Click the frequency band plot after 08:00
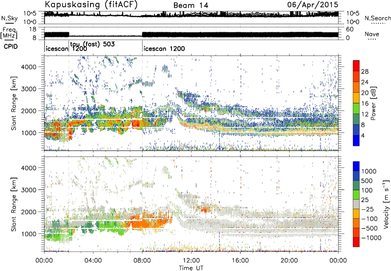 click(x=240, y=35)
